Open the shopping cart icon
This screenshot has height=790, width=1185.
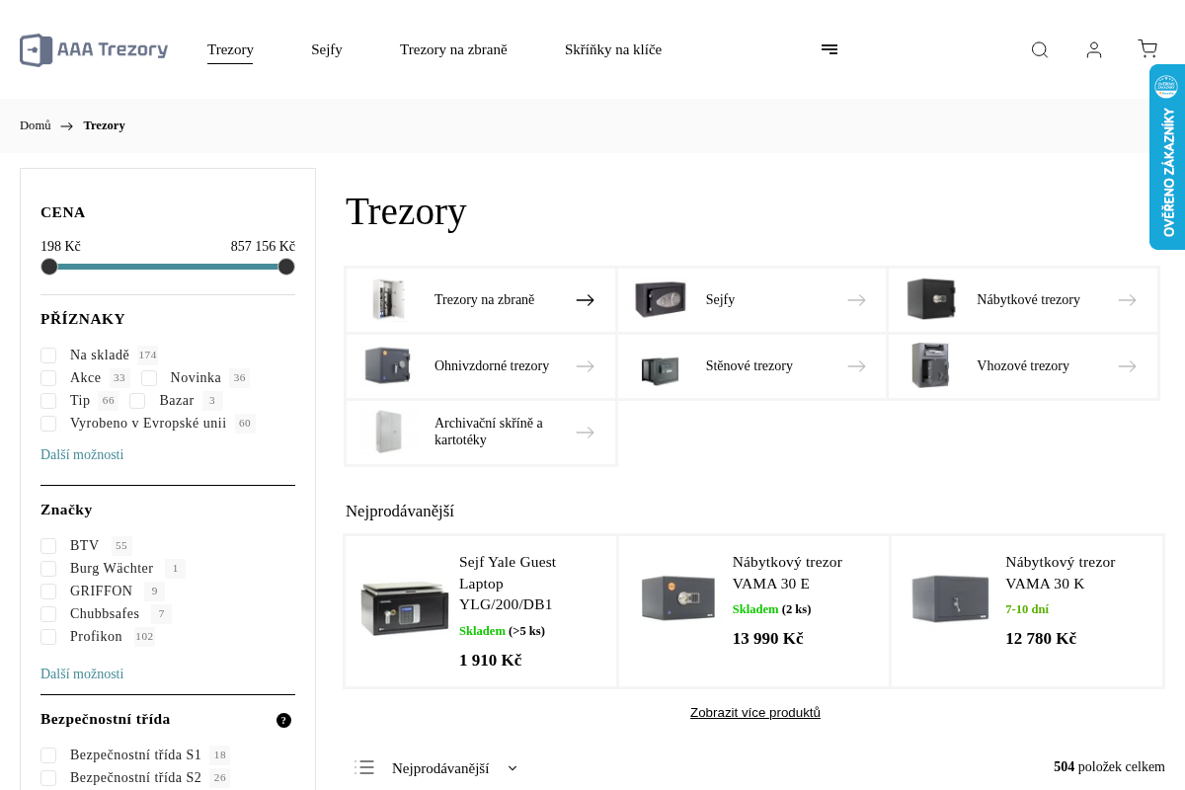point(1147,49)
